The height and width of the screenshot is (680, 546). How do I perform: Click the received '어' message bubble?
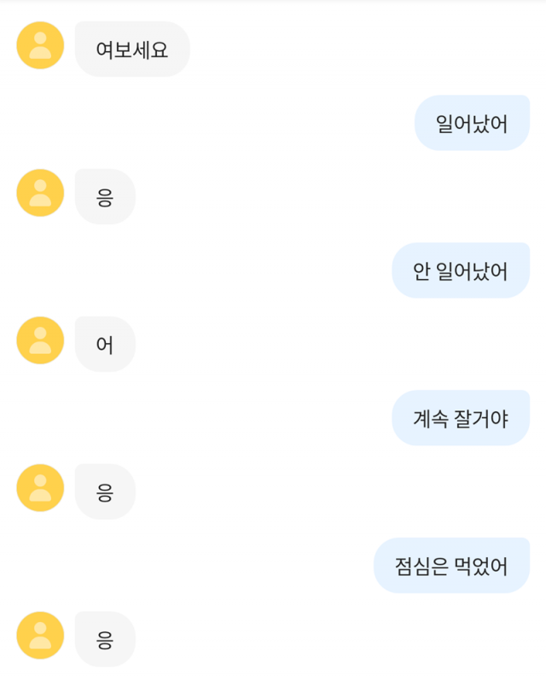(x=105, y=345)
